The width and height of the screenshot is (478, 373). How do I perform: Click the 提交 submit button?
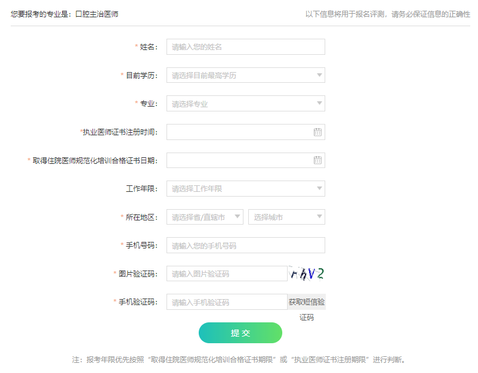pyautogui.click(x=241, y=333)
